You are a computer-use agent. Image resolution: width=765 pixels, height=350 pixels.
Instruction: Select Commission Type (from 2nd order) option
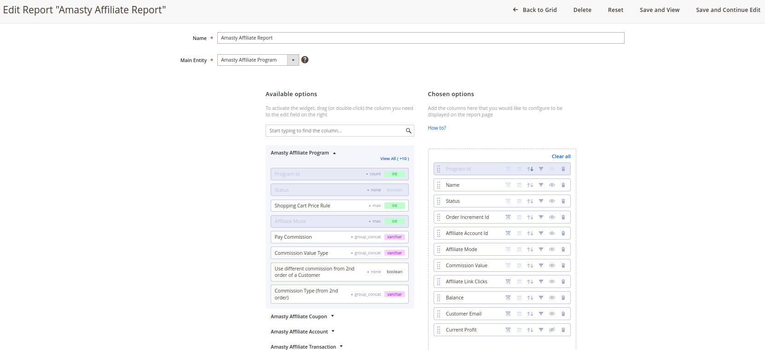coord(340,294)
